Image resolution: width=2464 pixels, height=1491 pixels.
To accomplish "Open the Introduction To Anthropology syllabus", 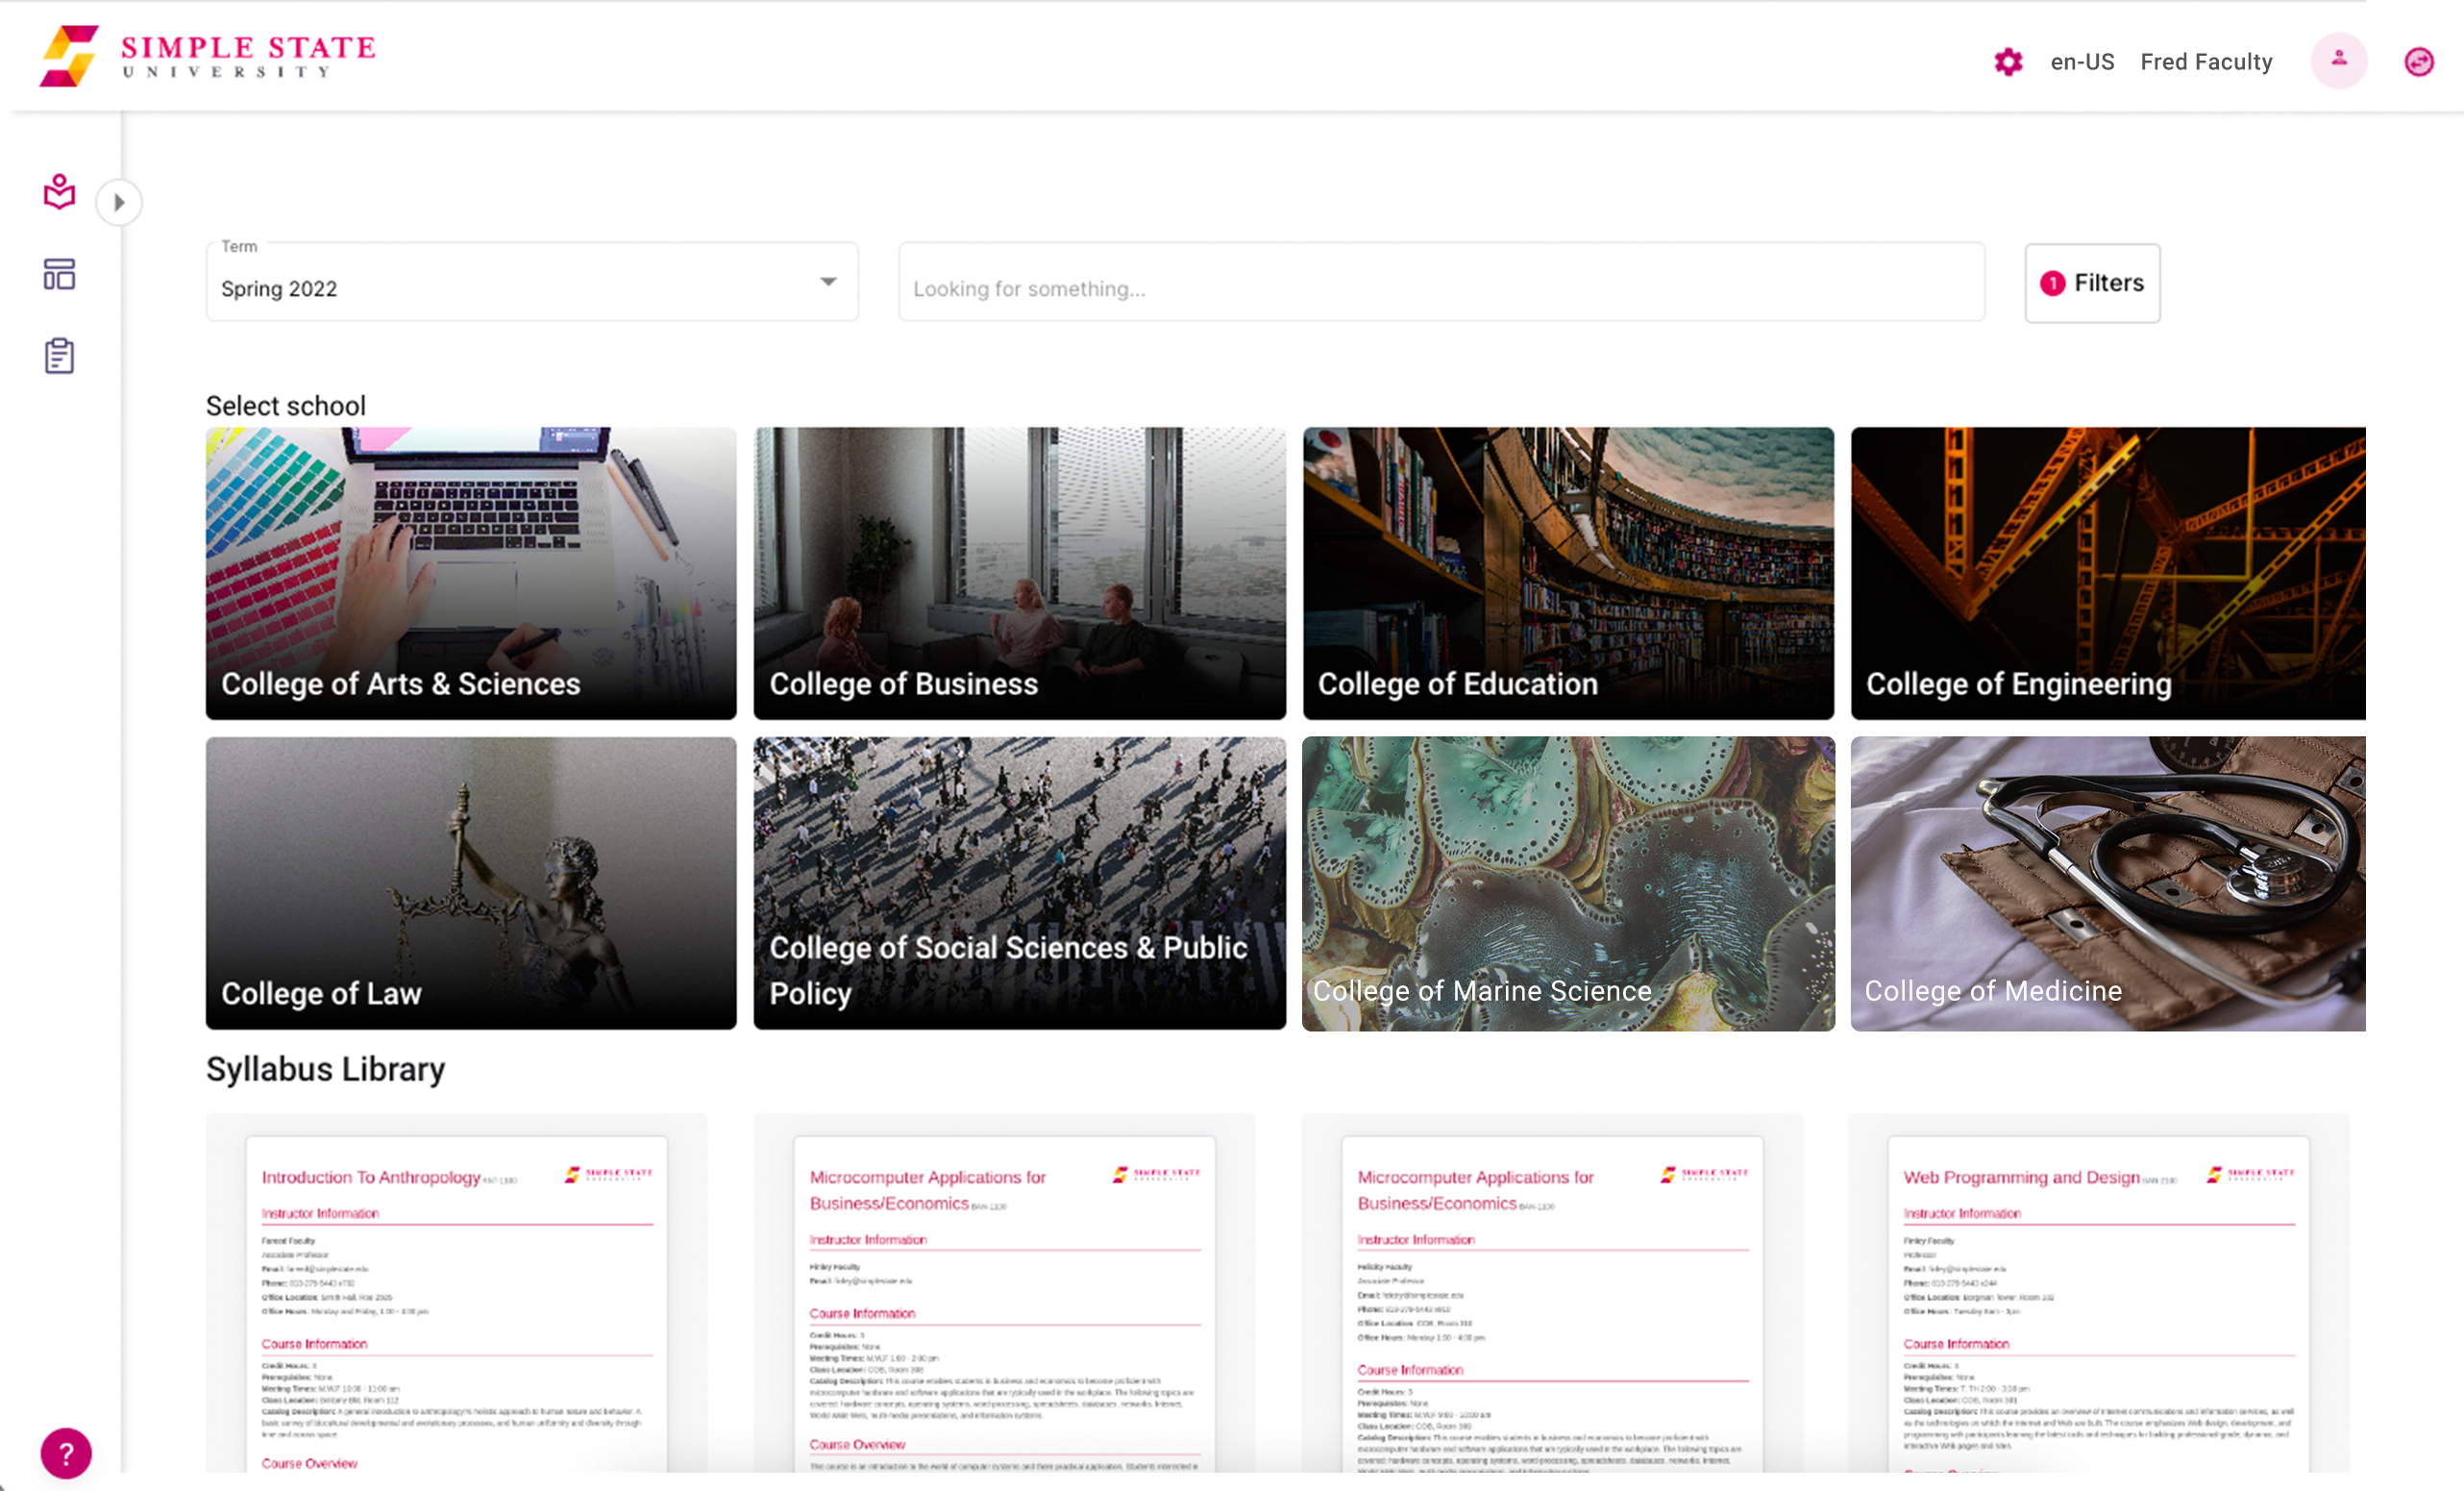I will (x=456, y=1300).
